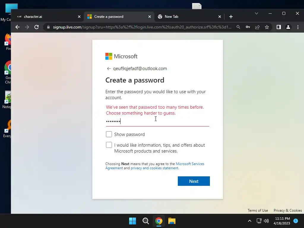Open the Chrome profile menu
The image size is (304, 228).
288,27
